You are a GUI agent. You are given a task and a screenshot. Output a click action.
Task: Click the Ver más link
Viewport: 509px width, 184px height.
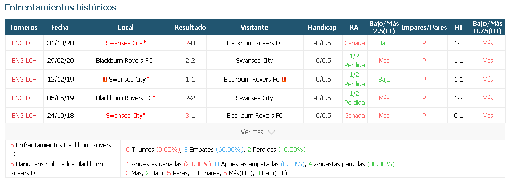click(252, 132)
